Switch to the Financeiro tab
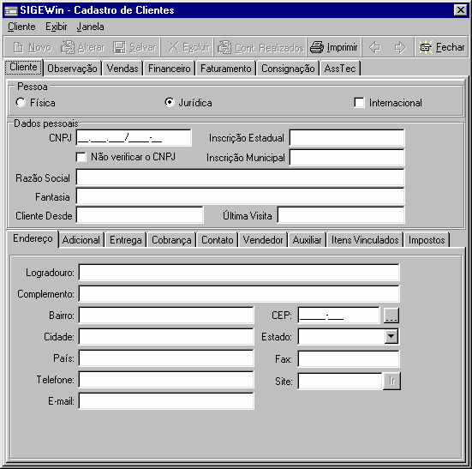 [170, 69]
